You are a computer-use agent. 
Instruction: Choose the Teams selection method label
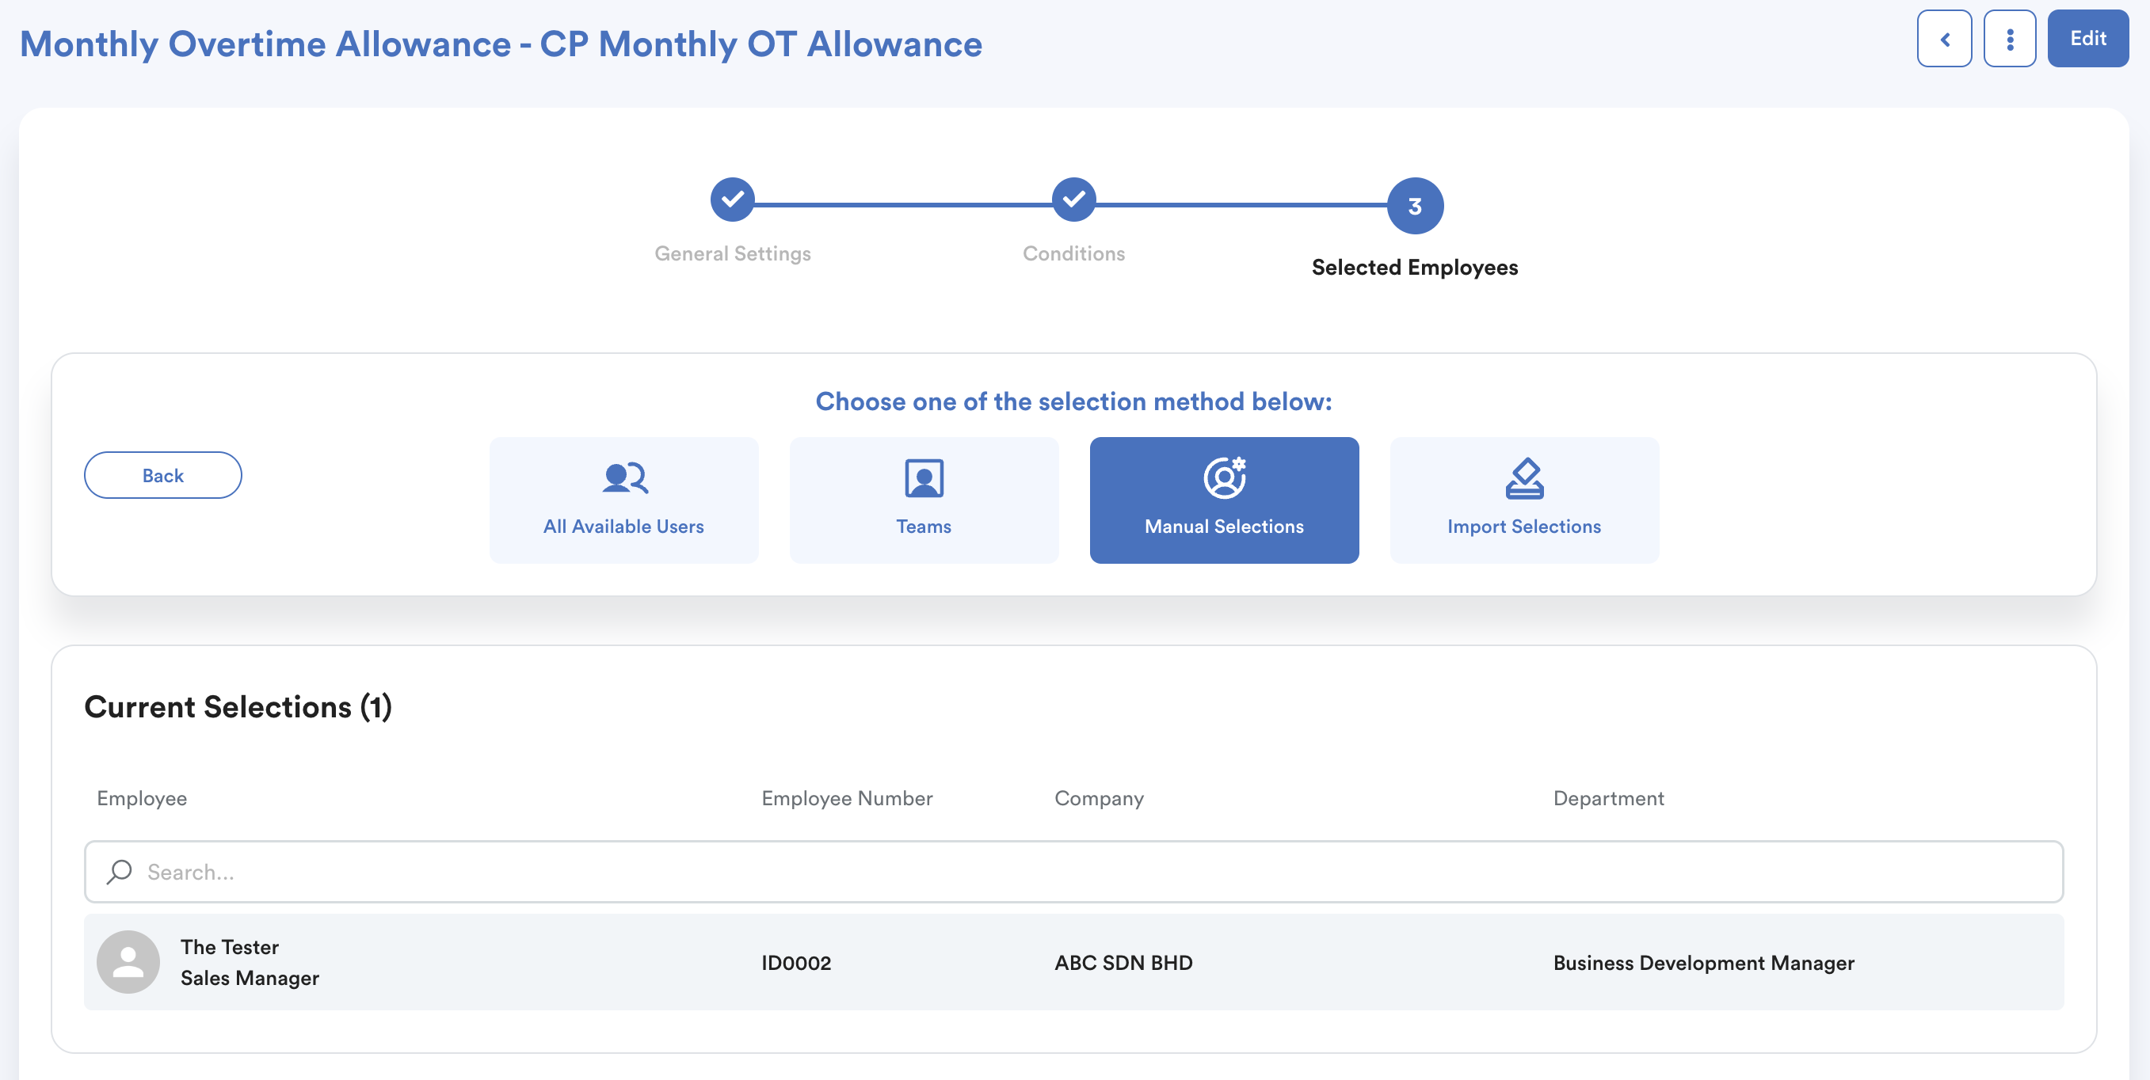click(x=923, y=527)
